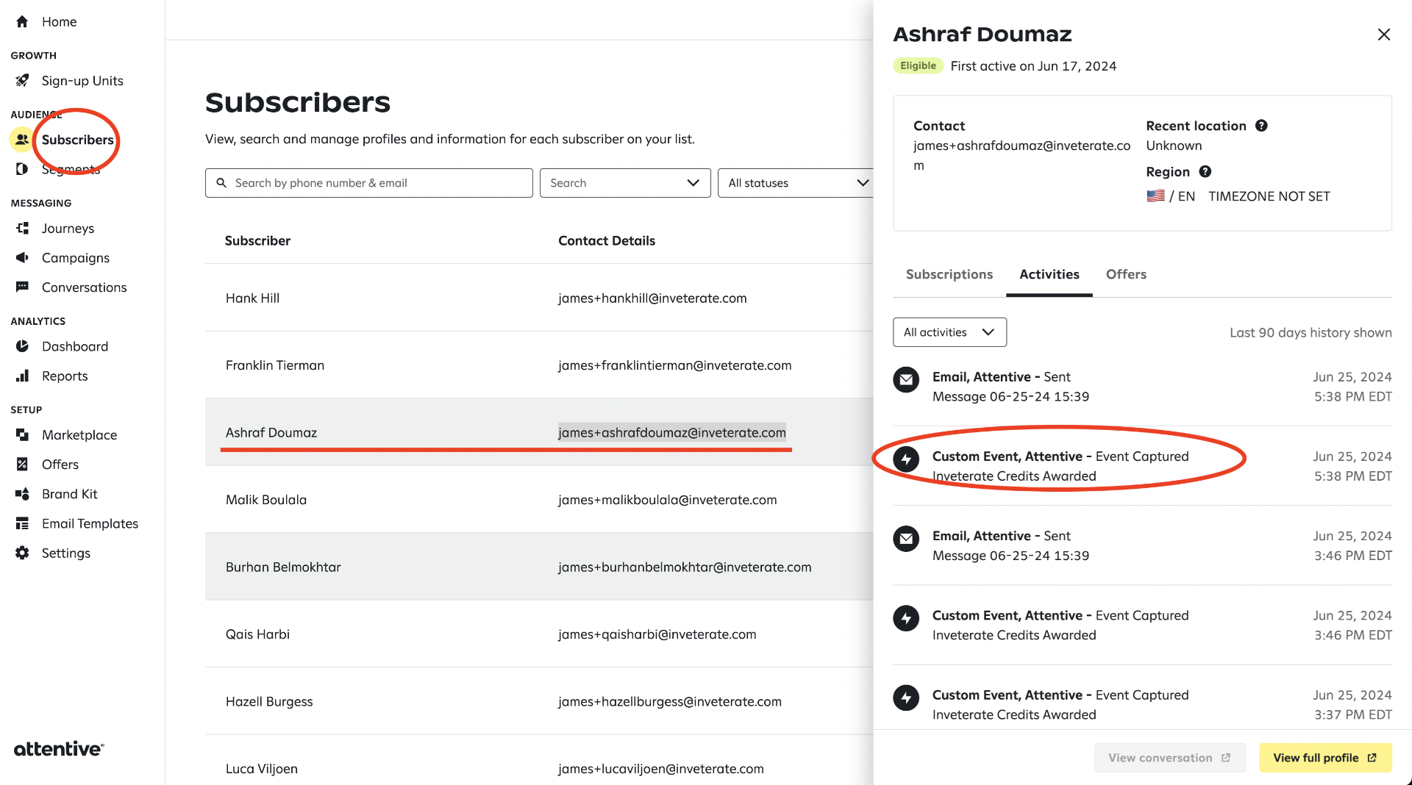The image size is (1412, 785).
Task: Open Reports bar chart icon
Action: click(22, 376)
